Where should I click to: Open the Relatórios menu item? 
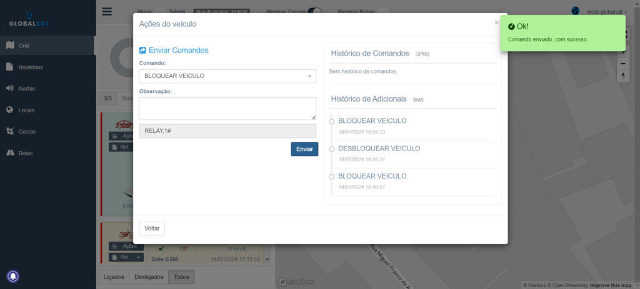pyautogui.click(x=47, y=67)
